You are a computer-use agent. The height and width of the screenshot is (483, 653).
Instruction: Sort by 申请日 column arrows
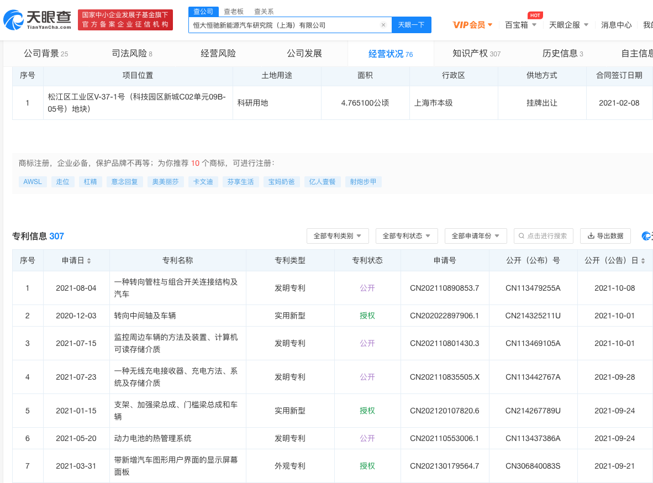[89, 261]
